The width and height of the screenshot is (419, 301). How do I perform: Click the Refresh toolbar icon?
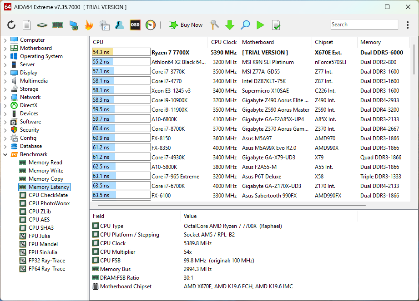11,25
